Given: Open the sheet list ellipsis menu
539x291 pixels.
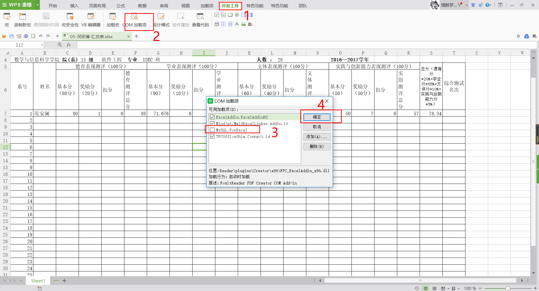Looking at the screenshot, I should [56, 281].
